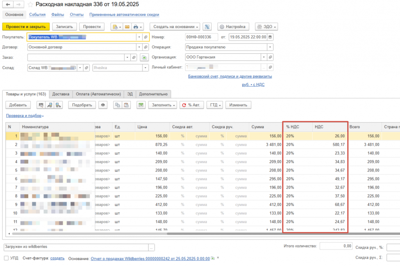The image size is (400, 266).
Task: Open the Wildberries sales report link
Action: 150,258
